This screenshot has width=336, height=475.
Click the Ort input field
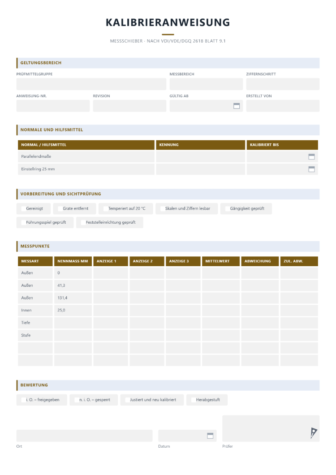coord(84,436)
